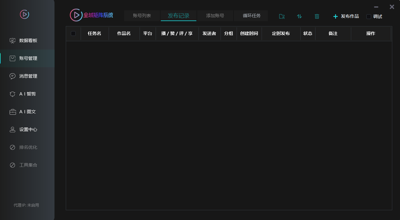
Task: Click the 发布作品 button label
Action: coord(350,17)
